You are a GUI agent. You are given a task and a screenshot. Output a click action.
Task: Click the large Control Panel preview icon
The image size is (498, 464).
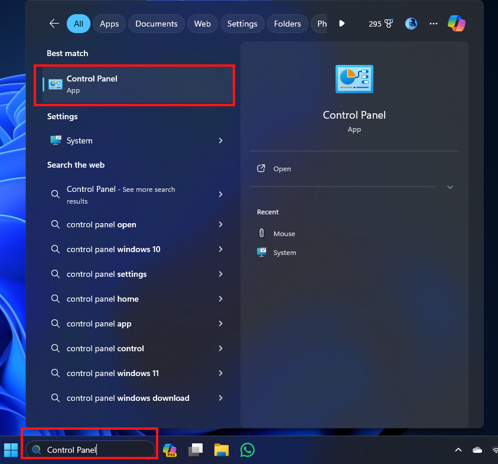[354, 79]
